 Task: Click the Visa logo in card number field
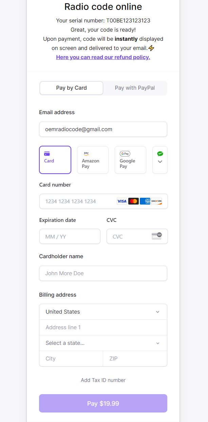point(121,201)
